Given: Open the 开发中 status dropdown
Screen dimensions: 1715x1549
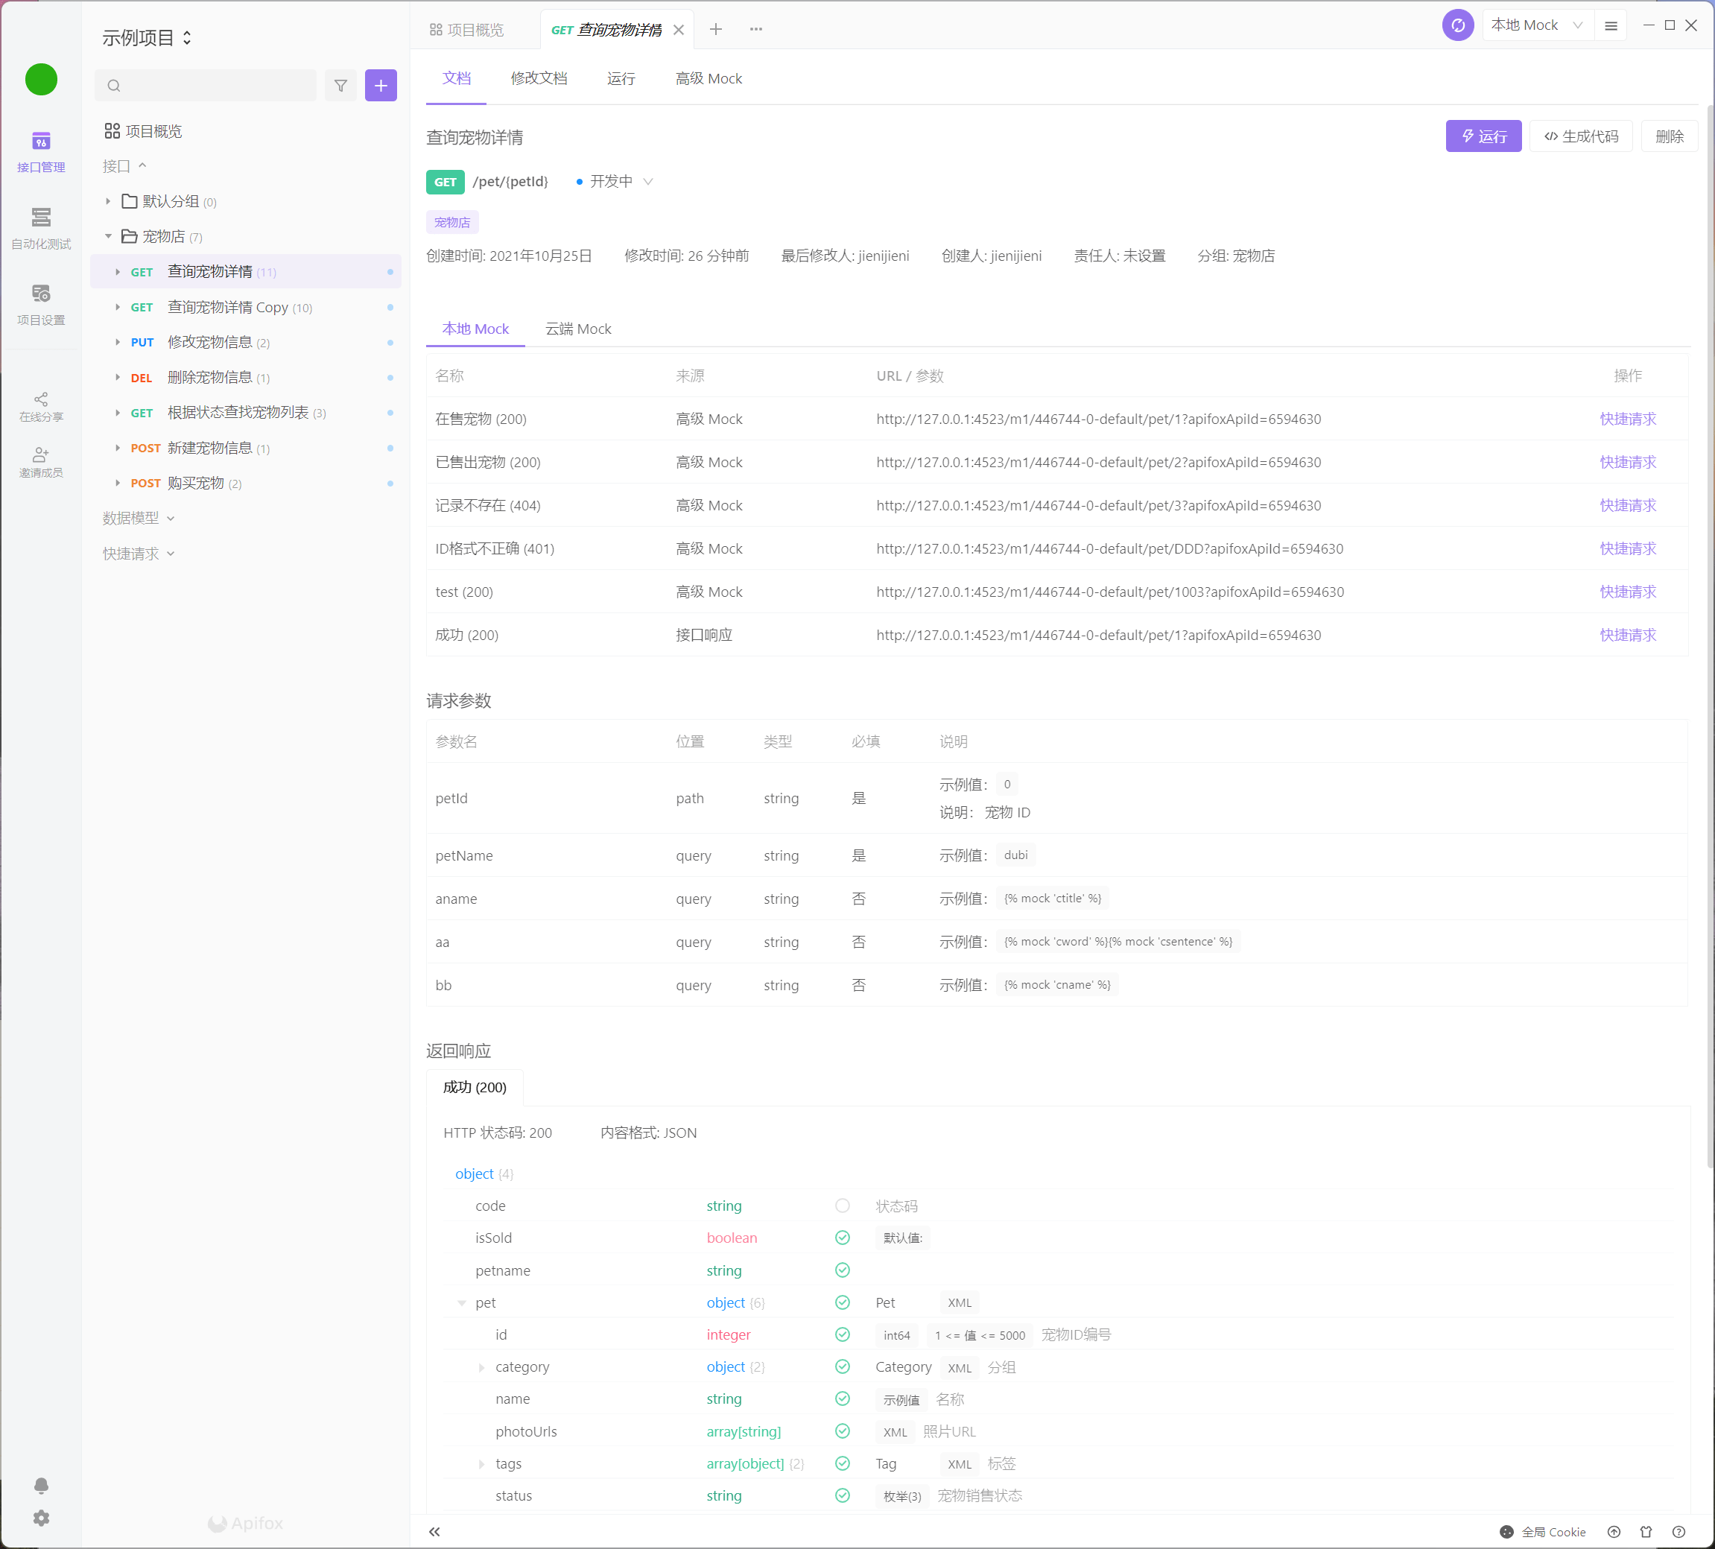Looking at the screenshot, I should pos(612,181).
